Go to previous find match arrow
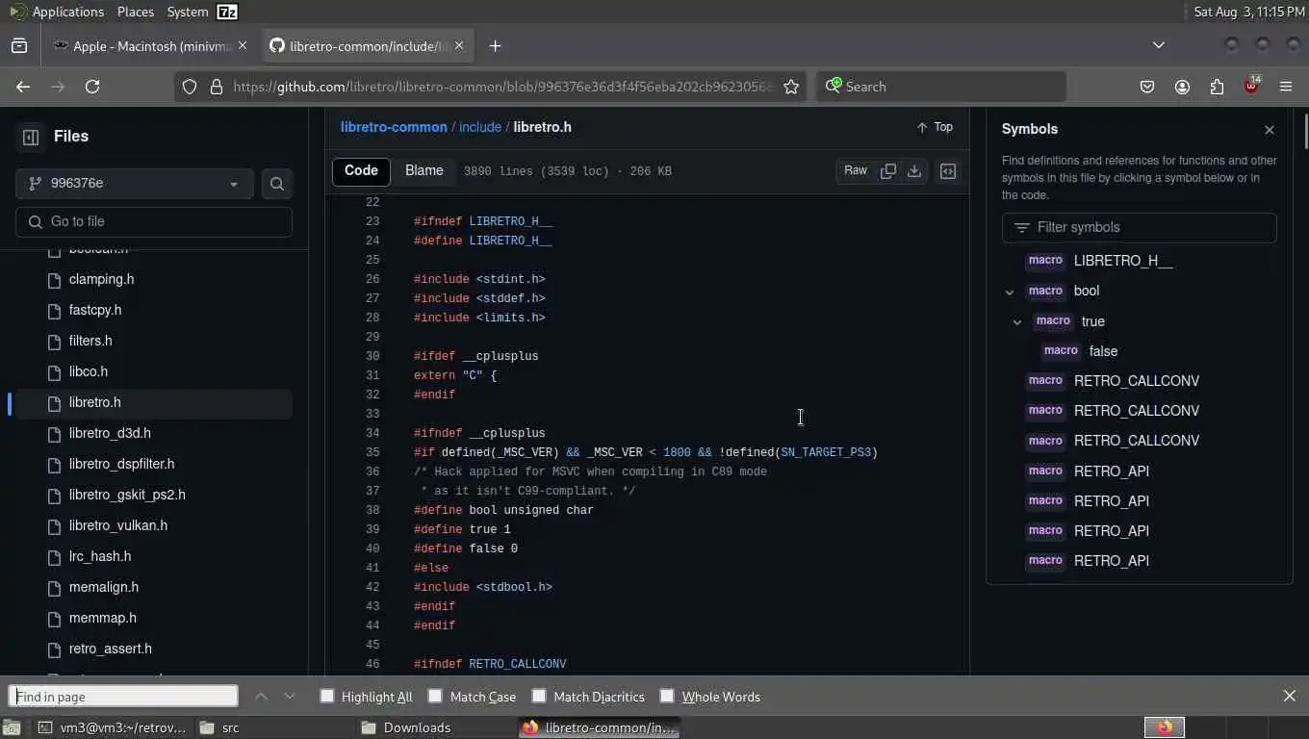 click(x=261, y=696)
